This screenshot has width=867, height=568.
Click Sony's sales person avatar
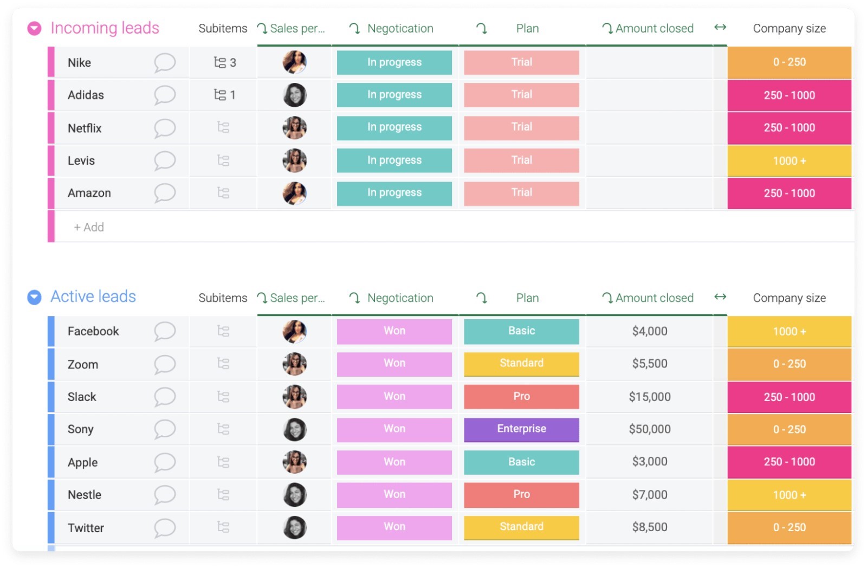295,429
